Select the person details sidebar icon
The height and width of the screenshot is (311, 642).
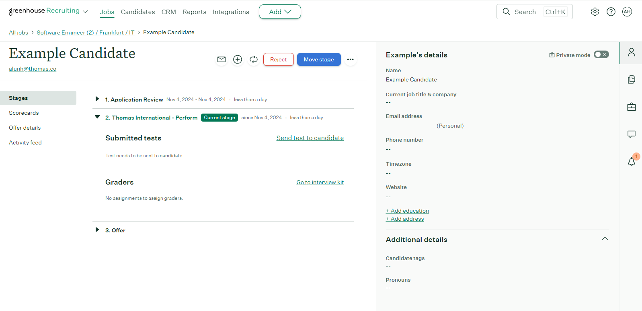(632, 52)
